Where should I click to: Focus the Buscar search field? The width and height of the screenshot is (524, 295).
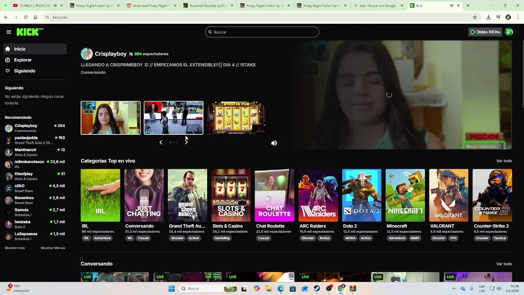coord(262,32)
